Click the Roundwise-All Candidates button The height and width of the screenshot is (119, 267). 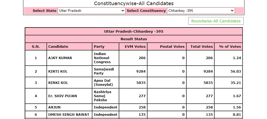pyautogui.click(x=216, y=21)
